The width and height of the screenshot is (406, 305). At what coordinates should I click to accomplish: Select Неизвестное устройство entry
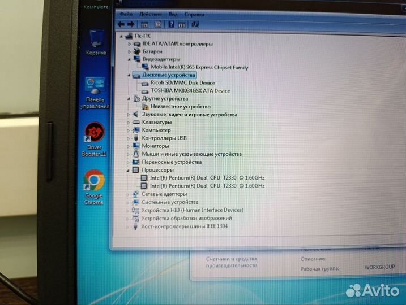click(181, 106)
